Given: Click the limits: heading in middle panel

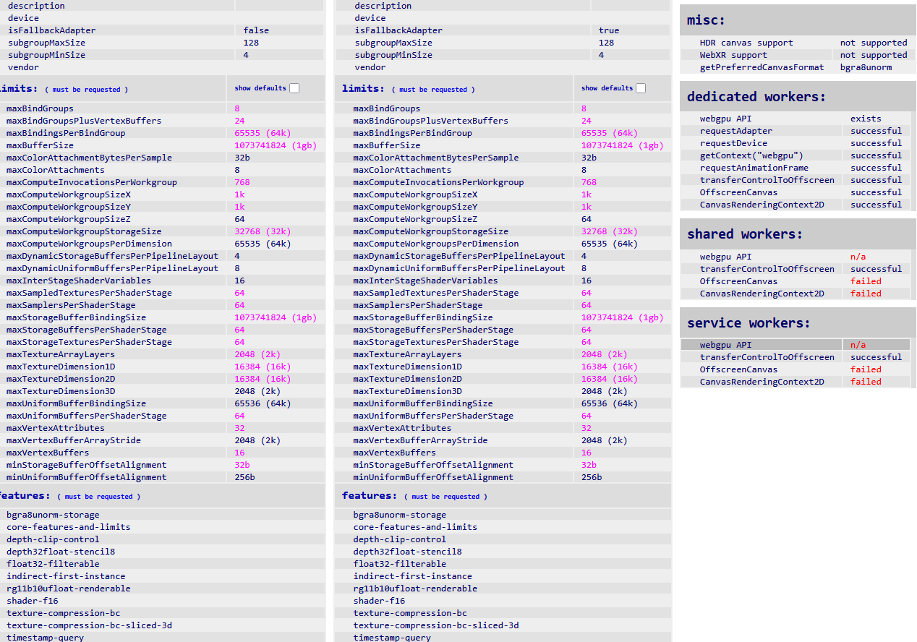Looking at the screenshot, I should coord(363,88).
